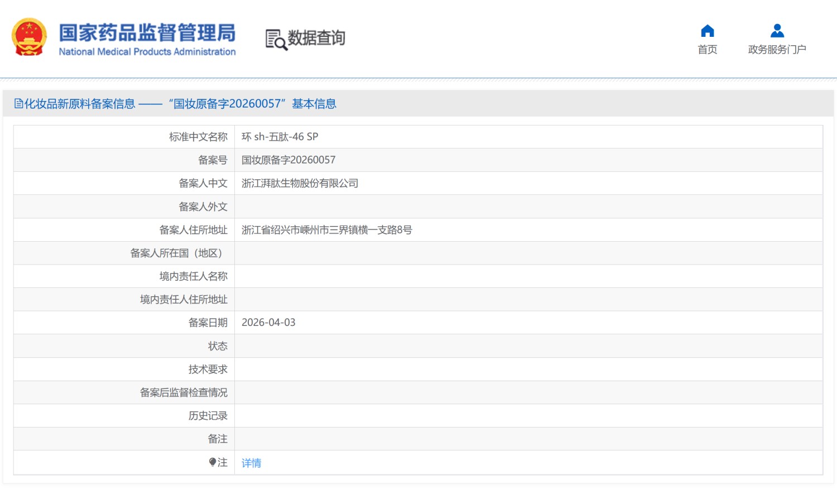
Task: Click the blue home house icon
Action: click(x=708, y=31)
